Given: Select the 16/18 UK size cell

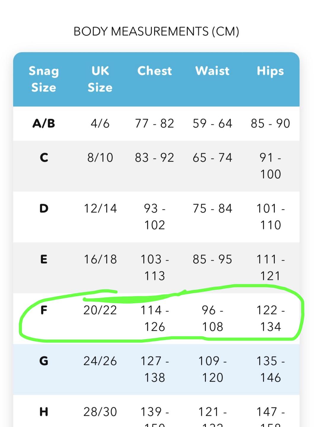Looking at the screenshot, I should (x=100, y=259).
